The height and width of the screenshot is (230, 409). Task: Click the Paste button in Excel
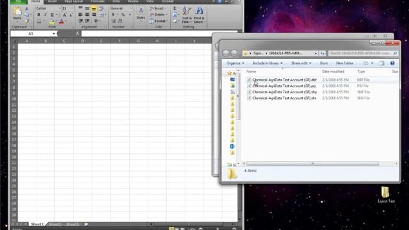click(x=17, y=13)
